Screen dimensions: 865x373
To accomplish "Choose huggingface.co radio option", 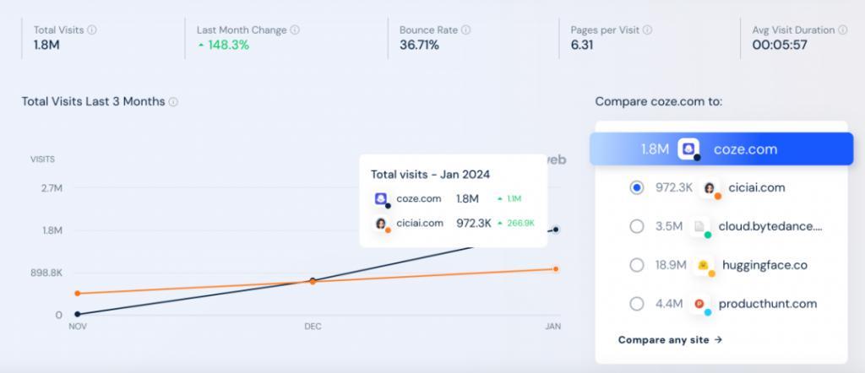I will (637, 266).
